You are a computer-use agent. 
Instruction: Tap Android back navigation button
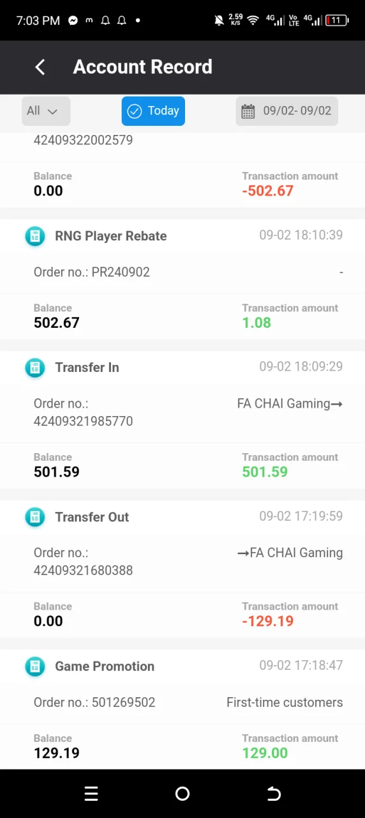[x=274, y=794]
